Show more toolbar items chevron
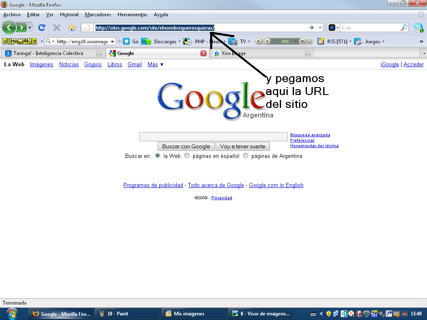The width and height of the screenshot is (427, 320). (x=421, y=41)
